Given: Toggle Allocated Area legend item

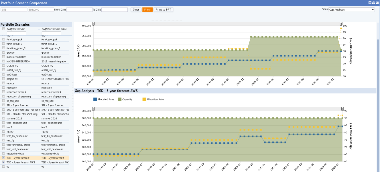Looking at the screenshot, I should click(x=104, y=100).
